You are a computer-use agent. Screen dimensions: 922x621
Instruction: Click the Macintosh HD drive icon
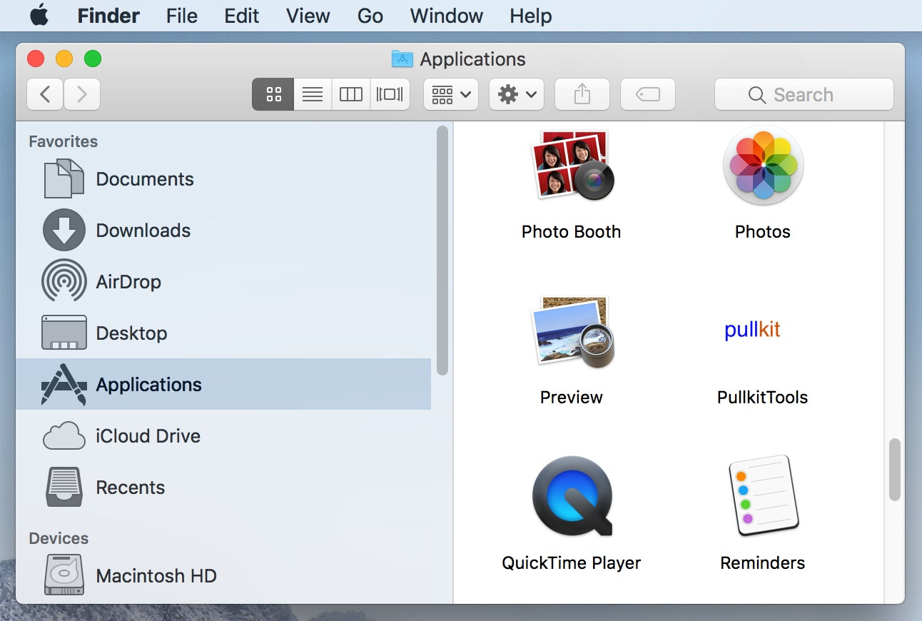pyautogui.click(x=64, y=575)
